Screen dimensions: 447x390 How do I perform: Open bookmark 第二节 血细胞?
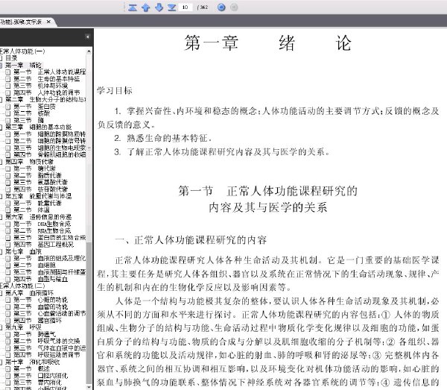pyautogui.click(x=34, y=265)
